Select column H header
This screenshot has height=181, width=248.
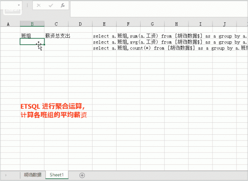pos(176,24)
